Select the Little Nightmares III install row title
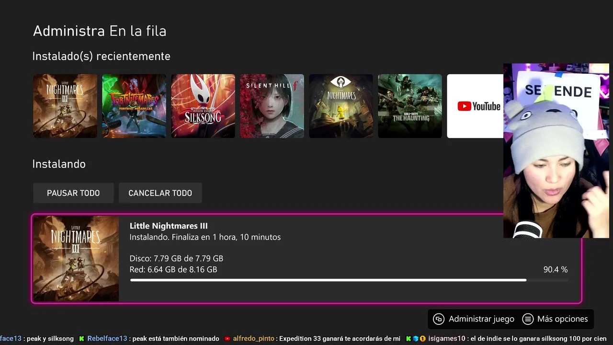Image resolution: width=613 pixels, height=345 pixels. 169,226
